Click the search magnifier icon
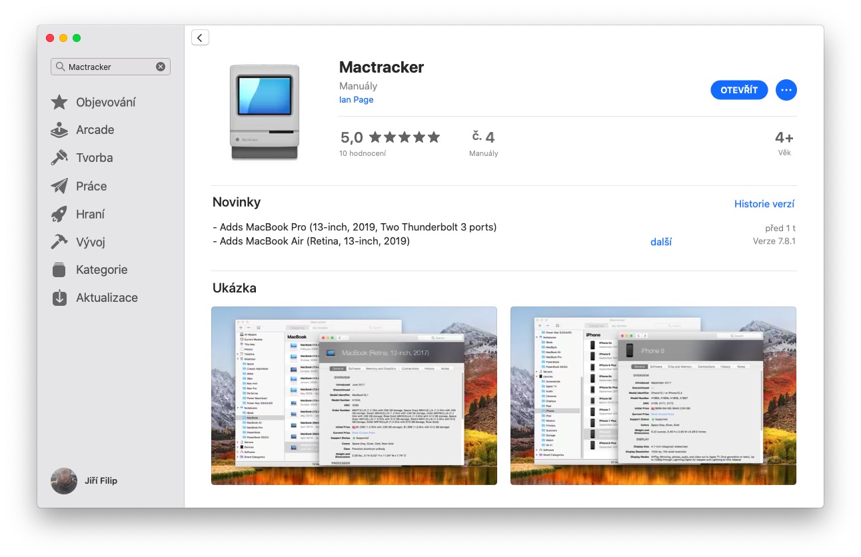 61,67
